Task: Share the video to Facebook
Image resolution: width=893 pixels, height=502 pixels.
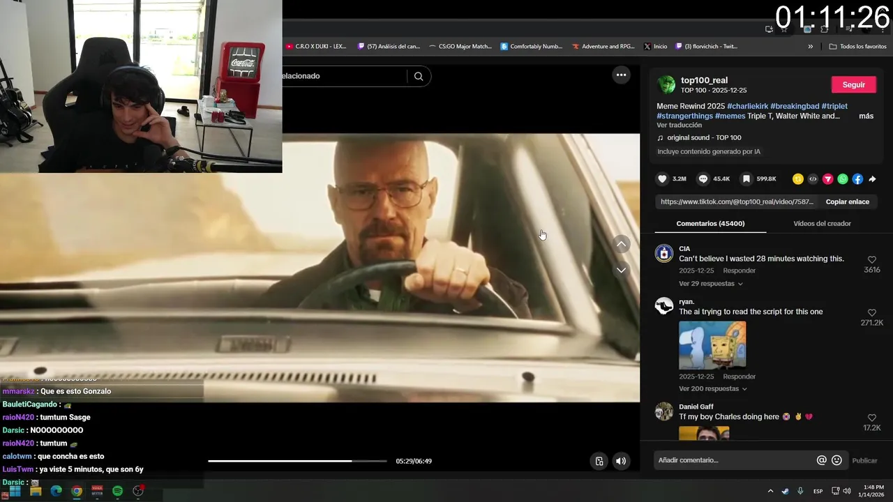Action: [x=857, y=179]
